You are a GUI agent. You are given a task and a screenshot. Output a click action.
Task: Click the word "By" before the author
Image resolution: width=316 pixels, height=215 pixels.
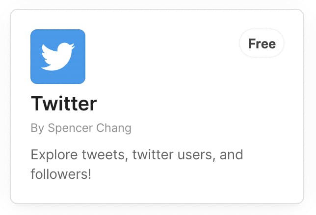(37, 129)
